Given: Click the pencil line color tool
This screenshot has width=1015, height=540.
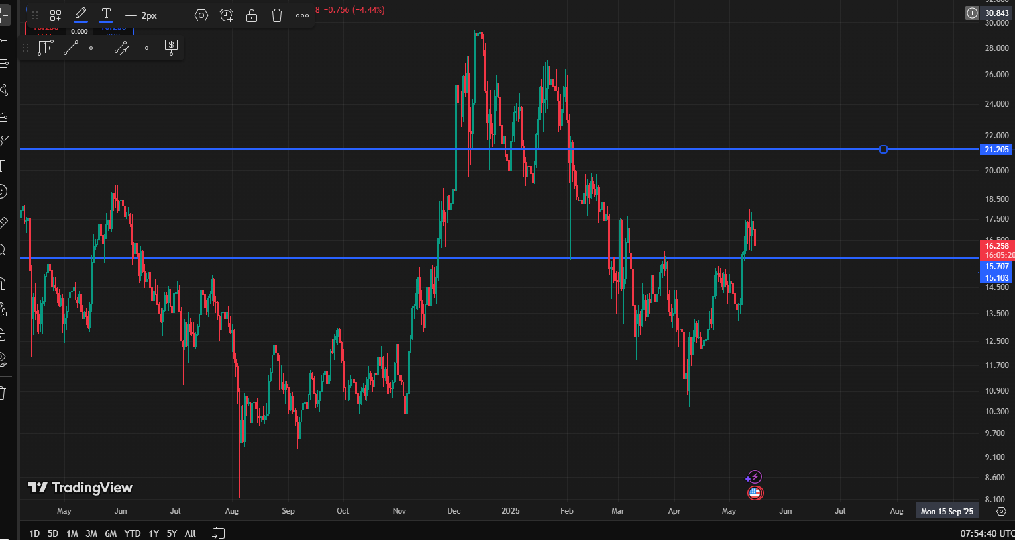Looking at the screenshot, I should click(81, 15).
